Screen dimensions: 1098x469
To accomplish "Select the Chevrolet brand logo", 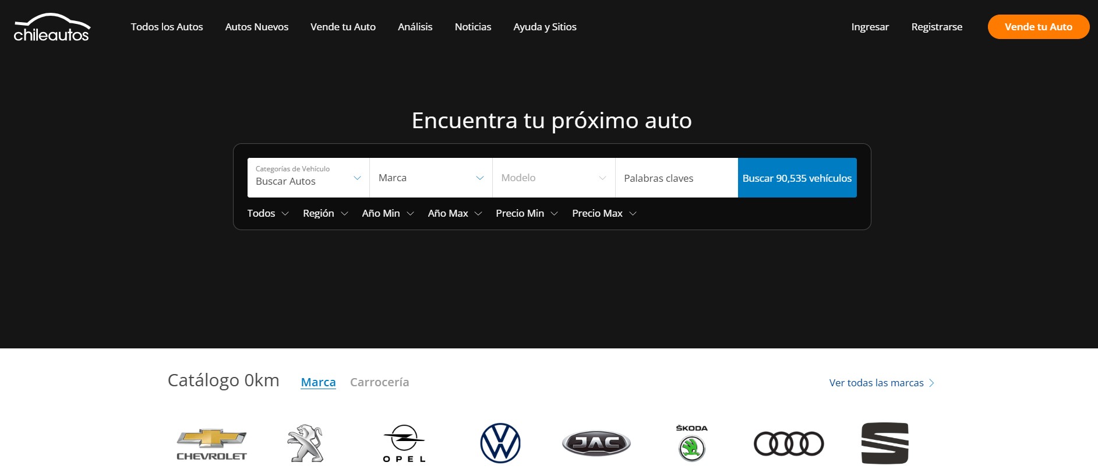I will [x=211, y=445].
